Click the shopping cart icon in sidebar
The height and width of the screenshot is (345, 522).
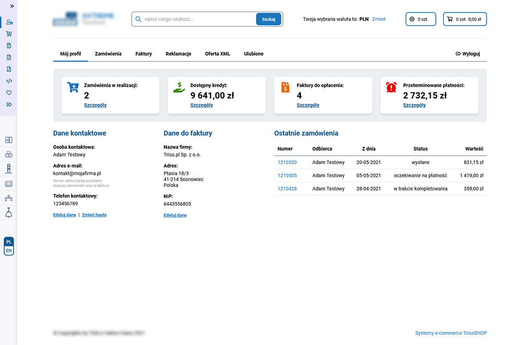click(9, 34)
